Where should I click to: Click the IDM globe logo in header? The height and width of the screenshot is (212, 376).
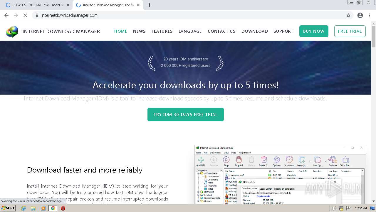(12, 32)
